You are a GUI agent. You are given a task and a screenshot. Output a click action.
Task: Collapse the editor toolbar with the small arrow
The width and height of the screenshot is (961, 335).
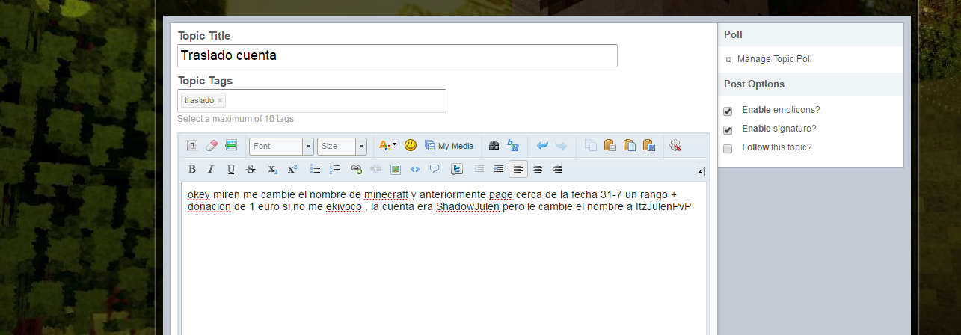pos(700,172)
